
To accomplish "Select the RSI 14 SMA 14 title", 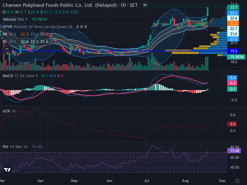I will (x=15, y=147).
